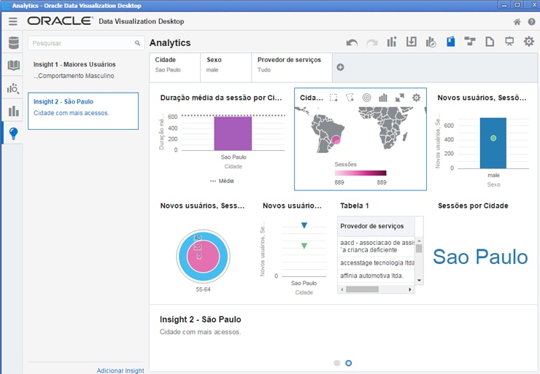Open the Data Elements book panel
Image resolution: width=540 pixels, height=374 pixels.
(x=13, y=66)
